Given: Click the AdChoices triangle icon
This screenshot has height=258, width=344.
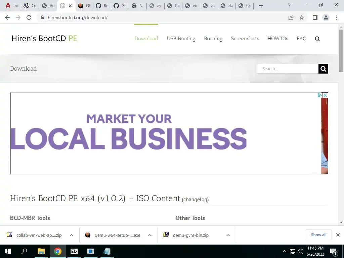Looking at the screenshot, I should tap(320, 95).
